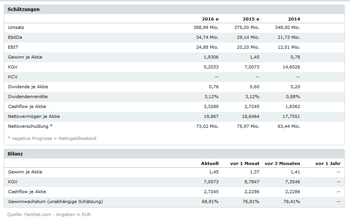Click the Quelle: FactSet.com source text
The width and height of the screenshot is (350, 219).
coord(49,214)
